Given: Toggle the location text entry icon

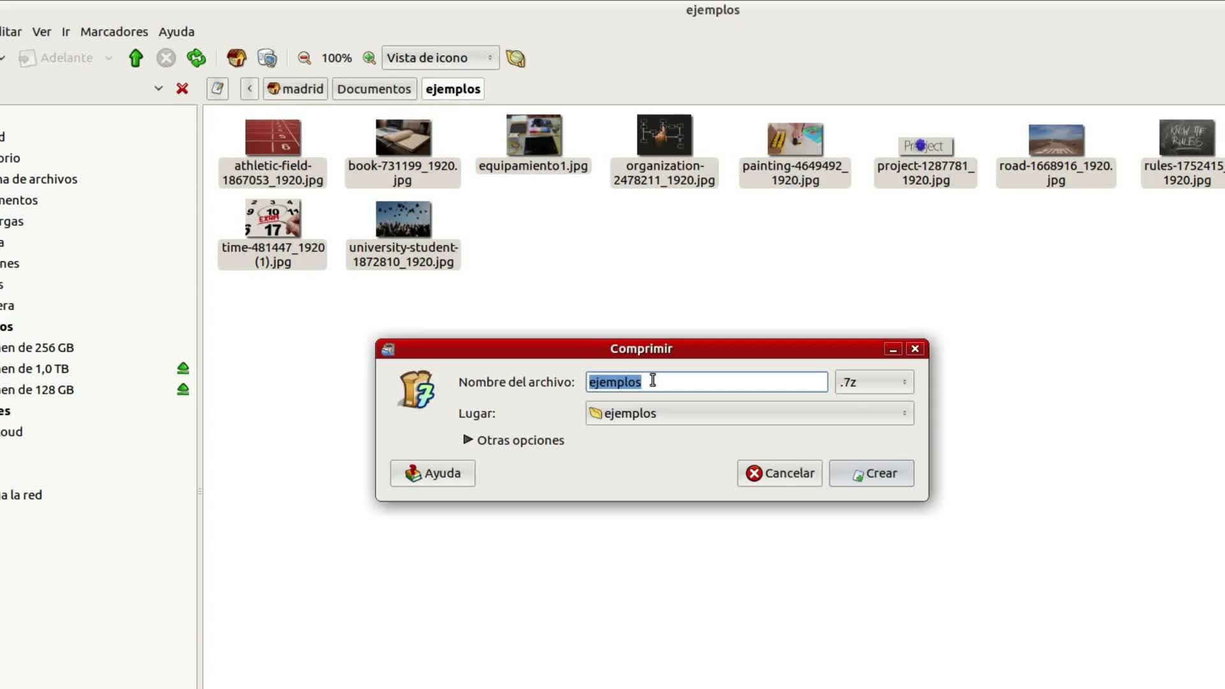Looking at the screenshot, I should (x=218, y=89).
